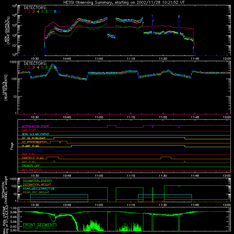Click the FRONTS OFF flag label
This screenshot has width=234, height=234.
tap(31, 166)
